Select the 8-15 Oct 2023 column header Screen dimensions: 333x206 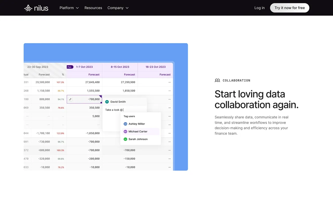(120, 67)
